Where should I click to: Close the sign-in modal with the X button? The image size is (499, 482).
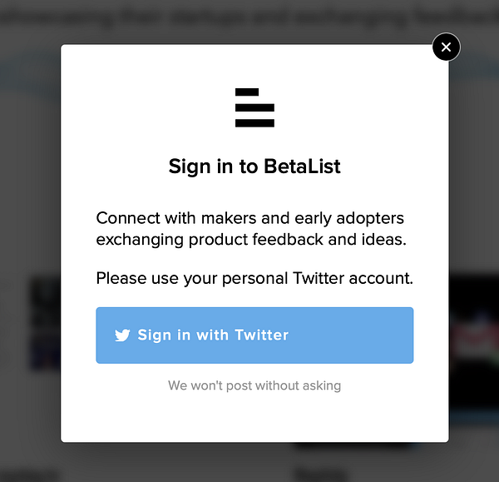pyautogui.click(x=446, y=47)
